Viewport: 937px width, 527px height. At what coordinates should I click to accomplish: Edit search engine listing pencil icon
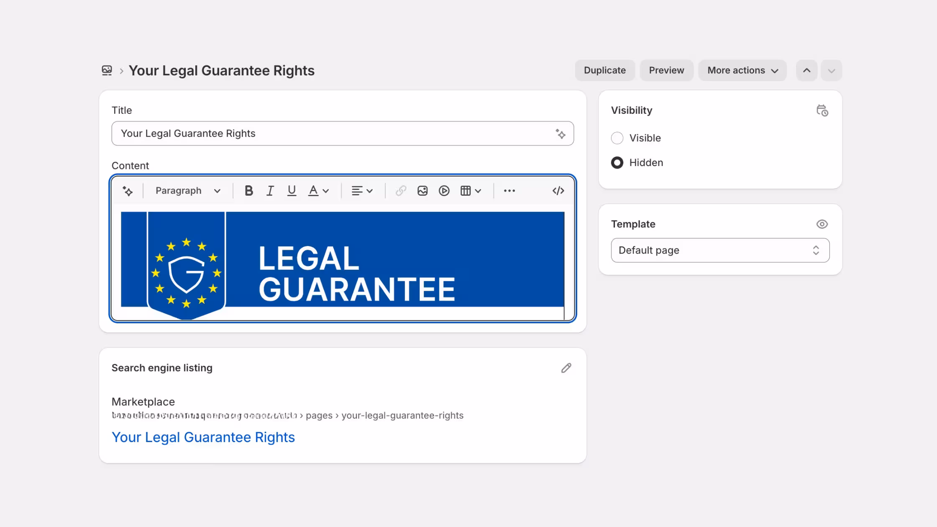(x=566, y=368)
